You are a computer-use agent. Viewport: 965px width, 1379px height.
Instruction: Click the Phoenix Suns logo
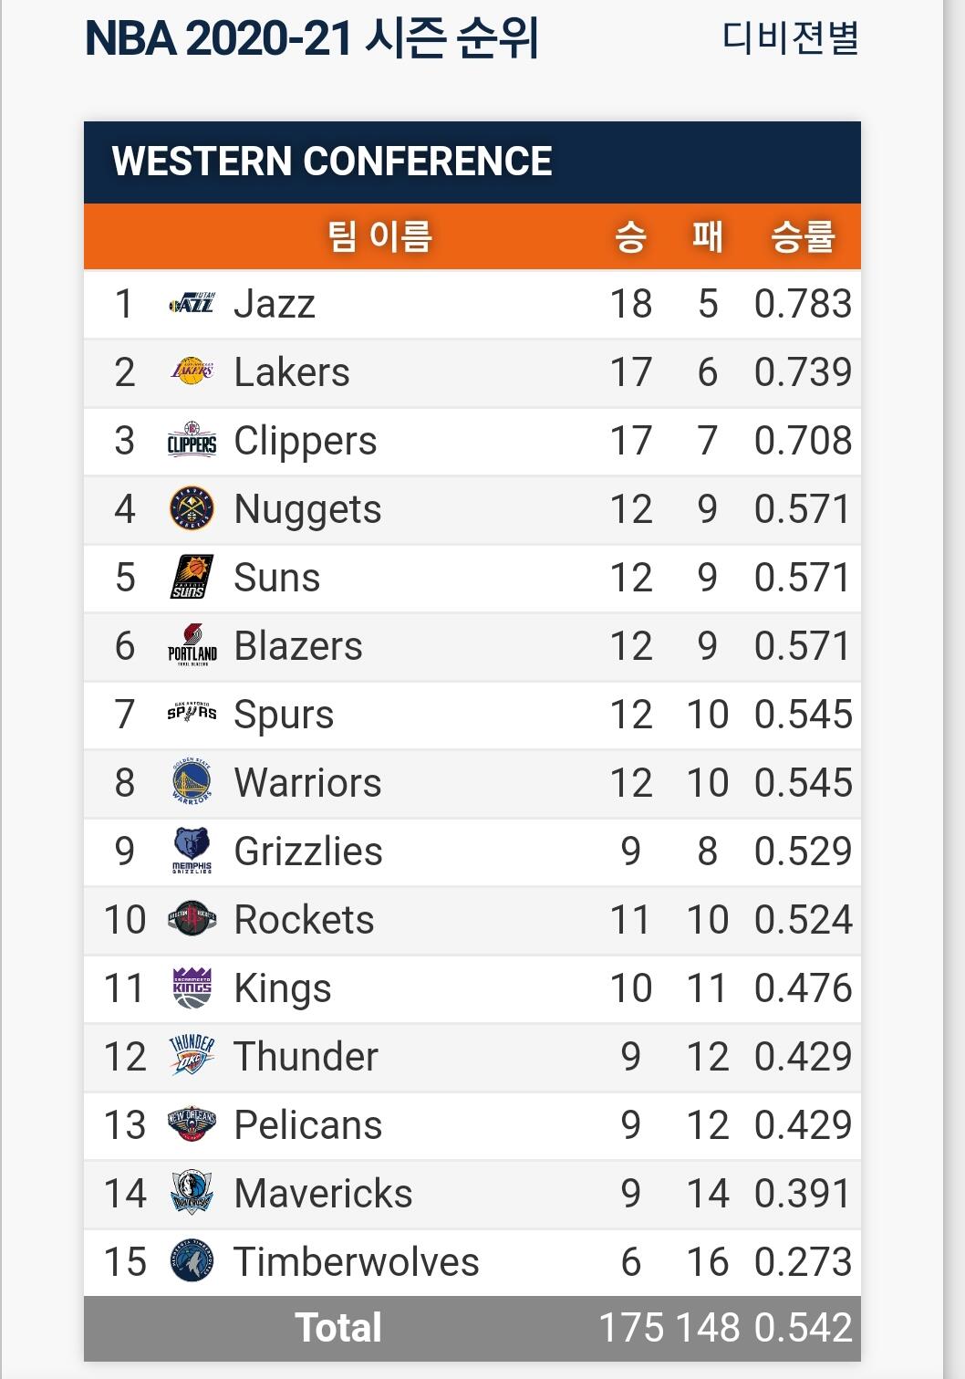[x=192, y=577]
